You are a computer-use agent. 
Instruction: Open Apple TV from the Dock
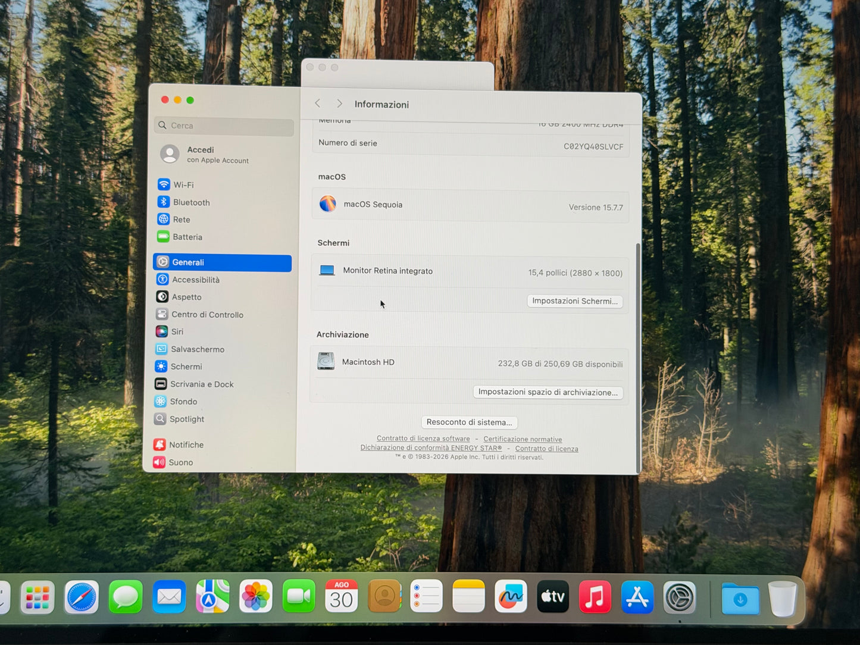(553, 596)
